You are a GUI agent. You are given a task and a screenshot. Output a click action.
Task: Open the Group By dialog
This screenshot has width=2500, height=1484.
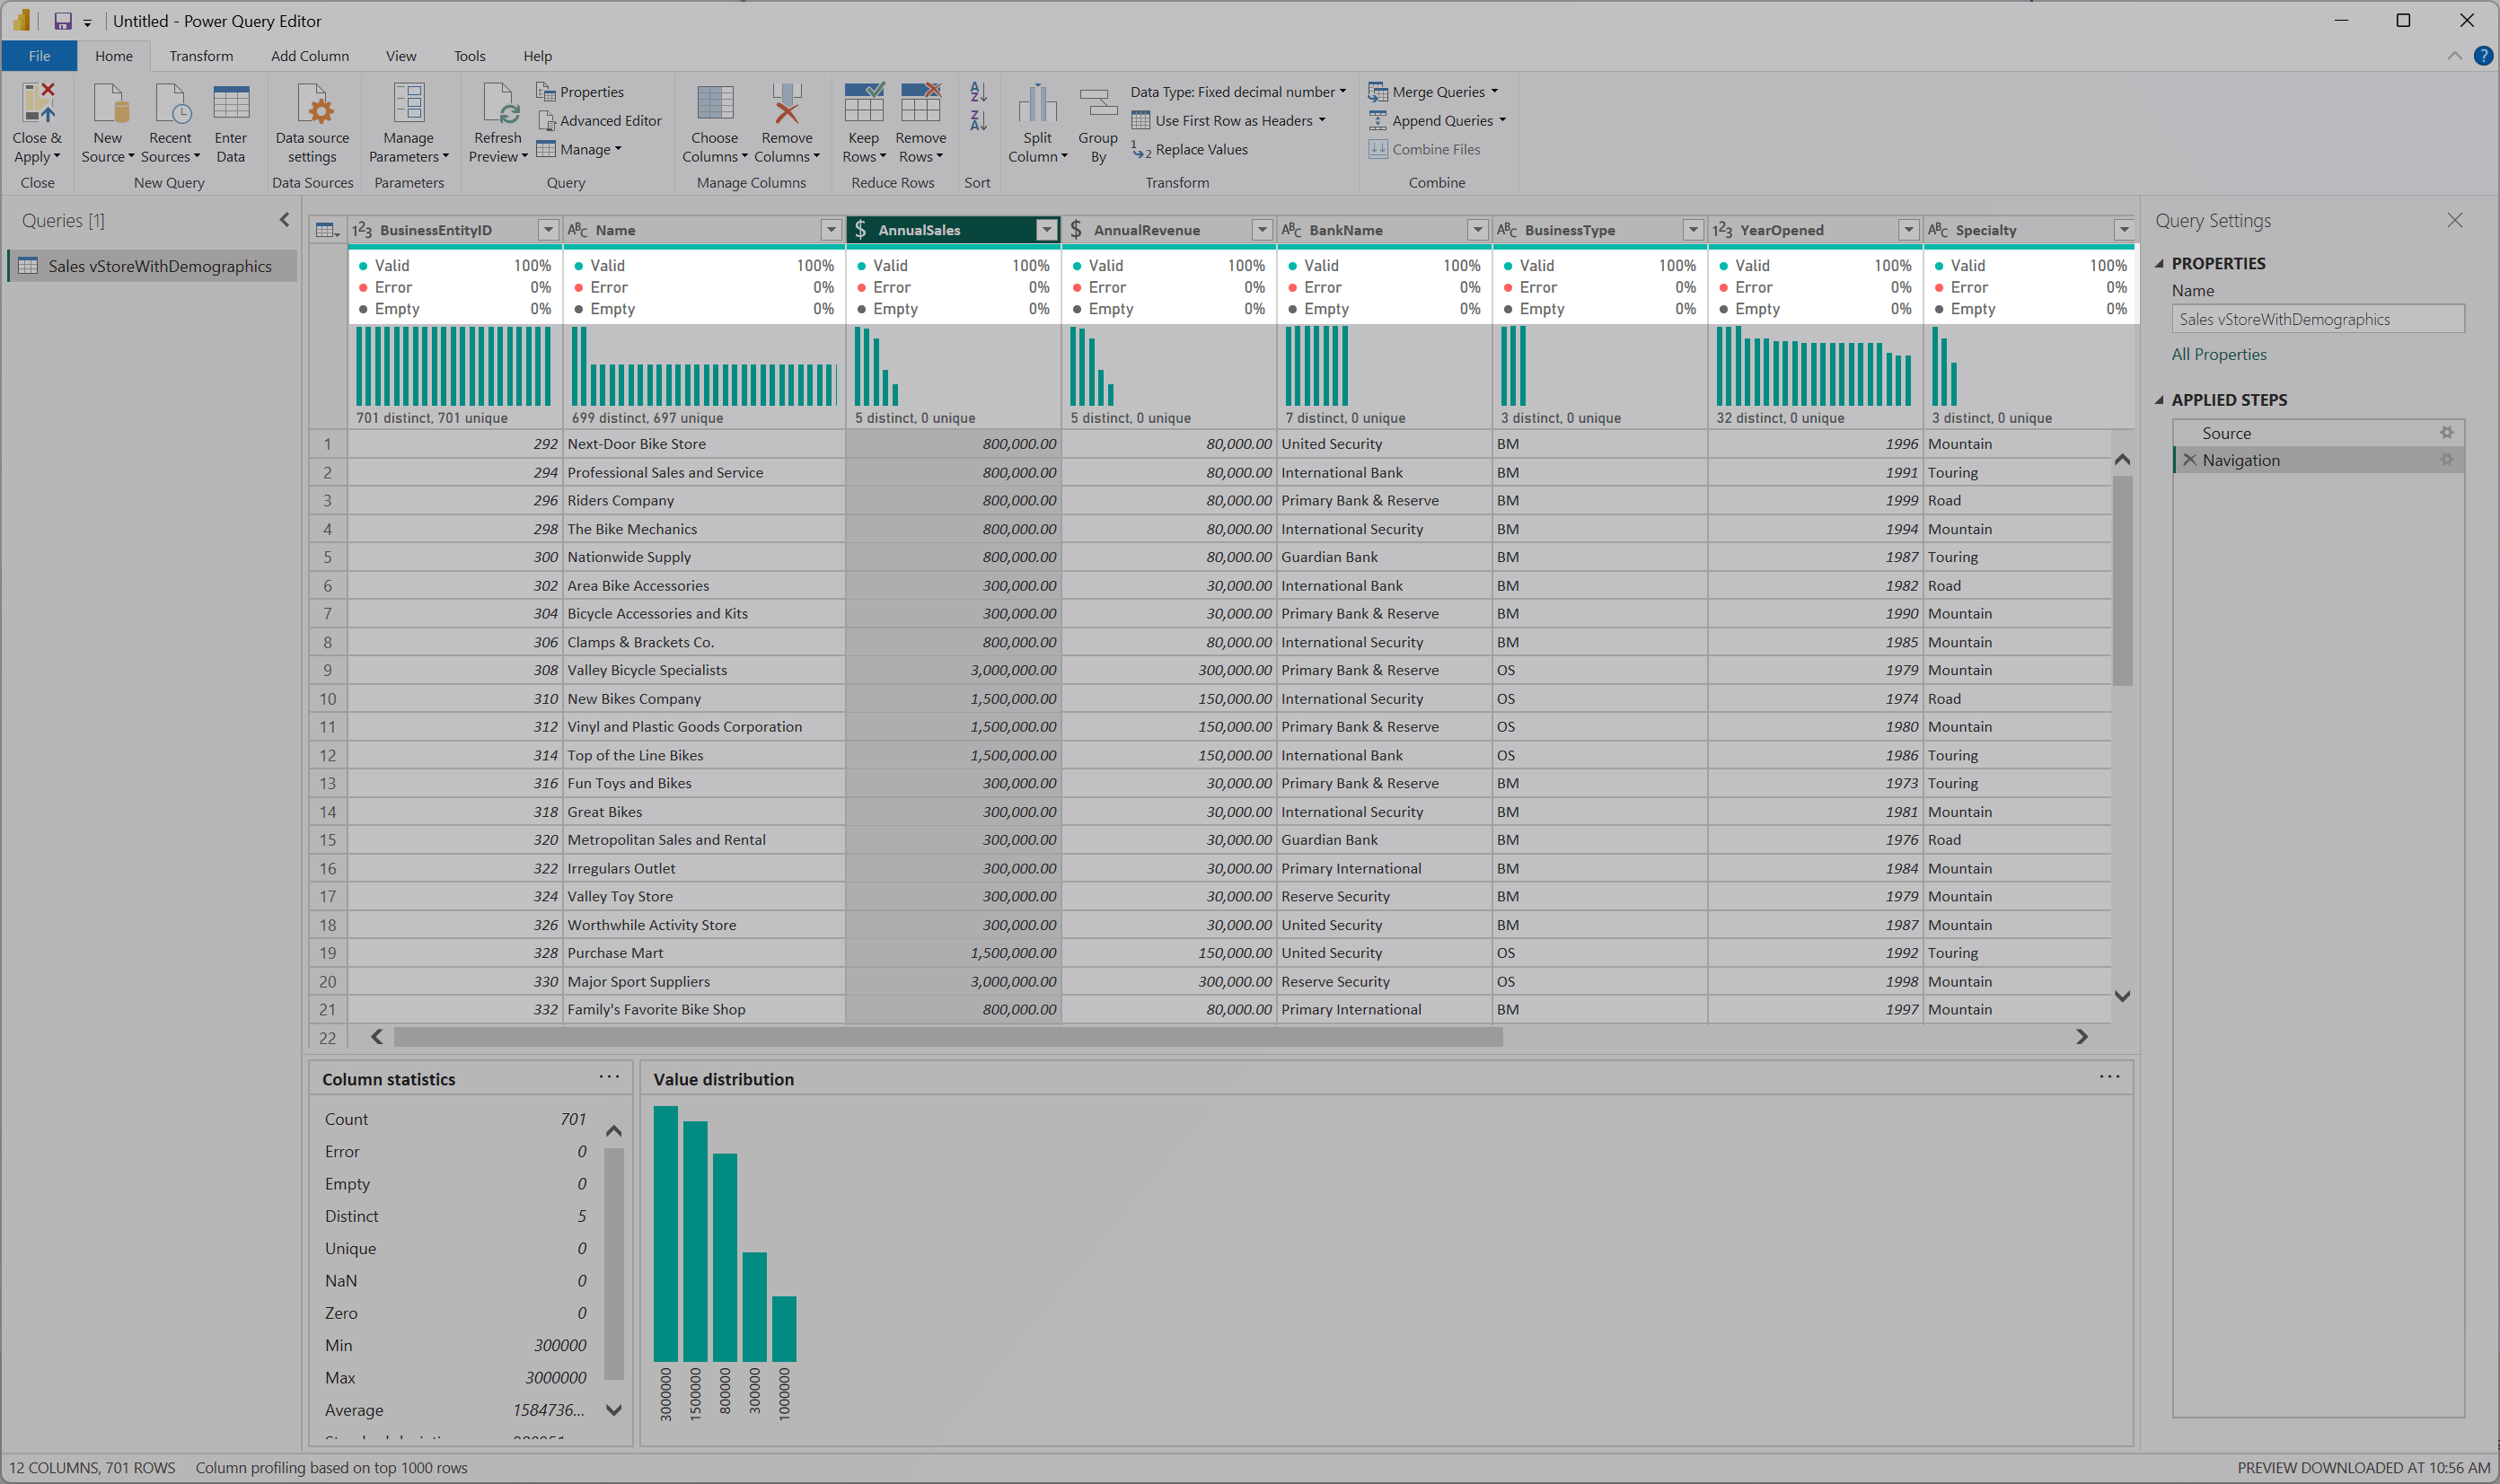1097,115
